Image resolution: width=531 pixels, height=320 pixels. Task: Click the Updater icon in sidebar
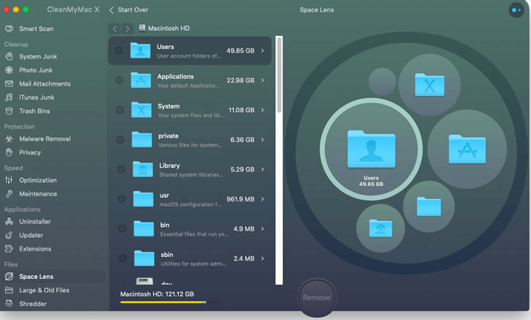[x=9, y=235]
